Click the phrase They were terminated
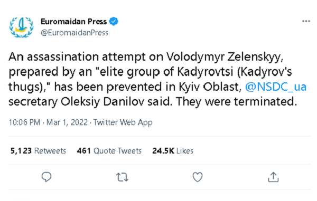 pyautogui.click(x=237, y=102)
